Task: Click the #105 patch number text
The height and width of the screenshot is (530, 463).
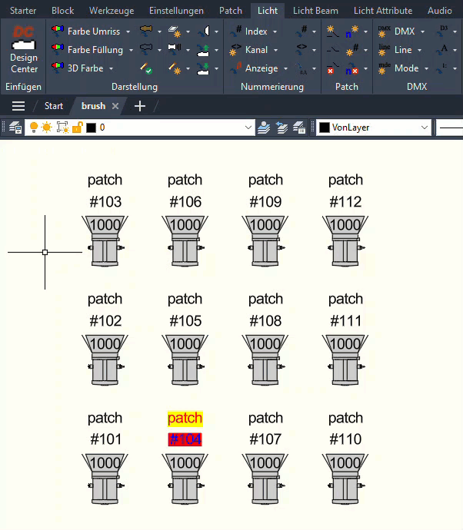Action: (185, 321)
